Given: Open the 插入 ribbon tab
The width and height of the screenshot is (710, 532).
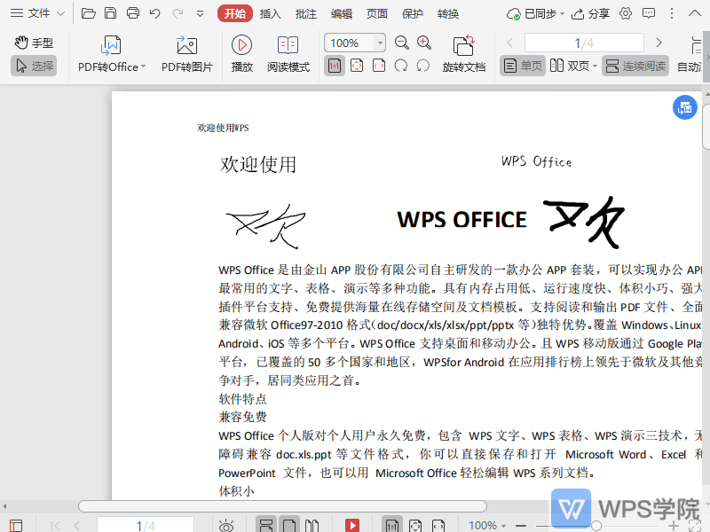Looking at the screenshot, I should click(271, 13).
